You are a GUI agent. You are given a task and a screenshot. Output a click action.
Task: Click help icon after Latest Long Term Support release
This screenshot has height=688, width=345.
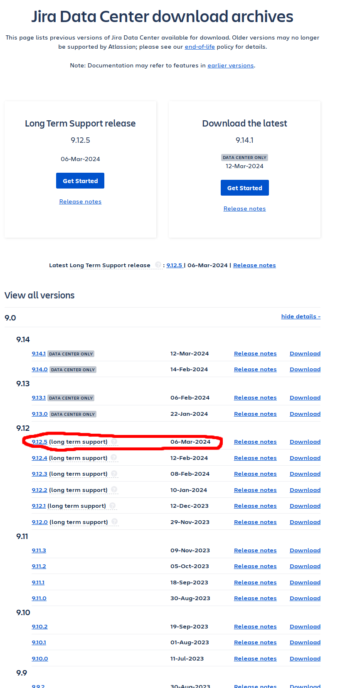158,265
